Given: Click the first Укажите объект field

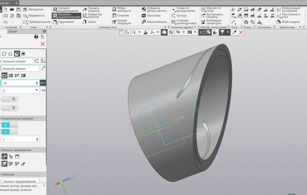Looking at the screenshot, I should click(17, 61).
